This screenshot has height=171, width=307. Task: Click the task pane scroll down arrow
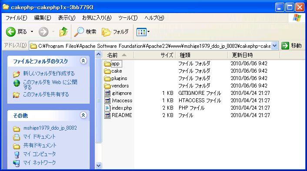[x=98, y=165]
